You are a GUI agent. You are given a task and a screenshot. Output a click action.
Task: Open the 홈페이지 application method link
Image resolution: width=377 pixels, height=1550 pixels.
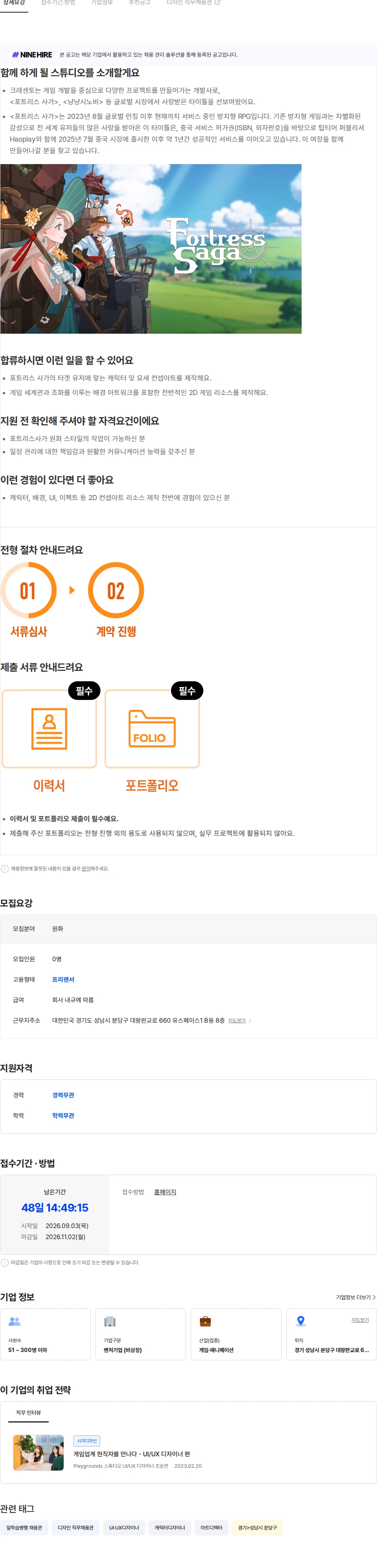(x=165, y=1192)
